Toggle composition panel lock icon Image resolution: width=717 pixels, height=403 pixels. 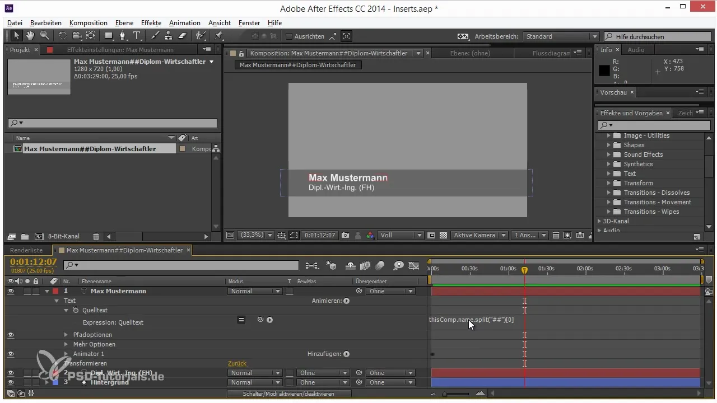(241, 54)
